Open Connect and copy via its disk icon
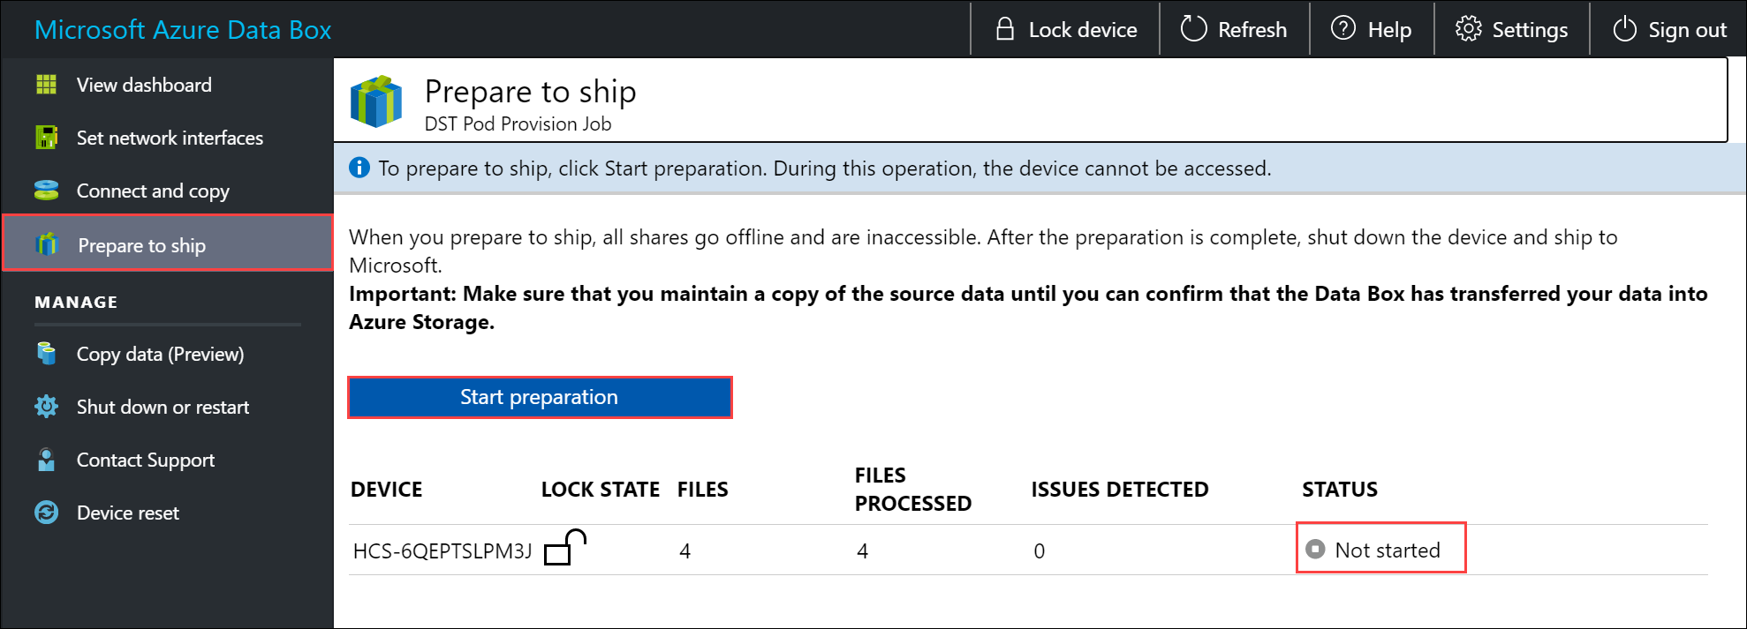Image resolution: width=1747 pixels, height=629 pixels. (46, 191)
